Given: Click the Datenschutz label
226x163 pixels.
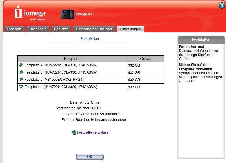Looking at the screenshot, I should click(80, 102).
